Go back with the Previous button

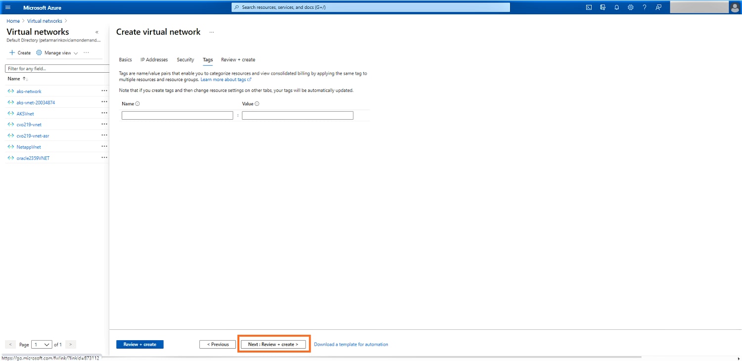tap(218, 344)
